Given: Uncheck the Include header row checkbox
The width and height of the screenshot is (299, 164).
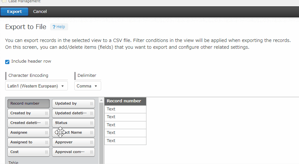Looking at the screenshot, I should pos(7,62).
